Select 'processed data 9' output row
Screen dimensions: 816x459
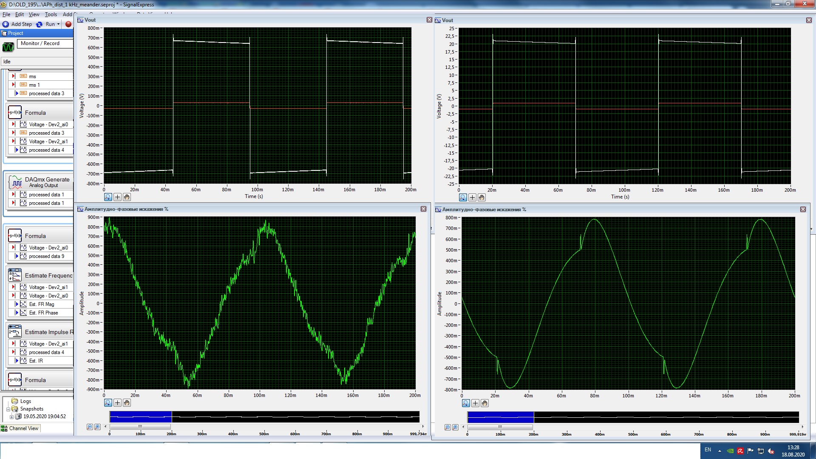click(x=41, y=256)
